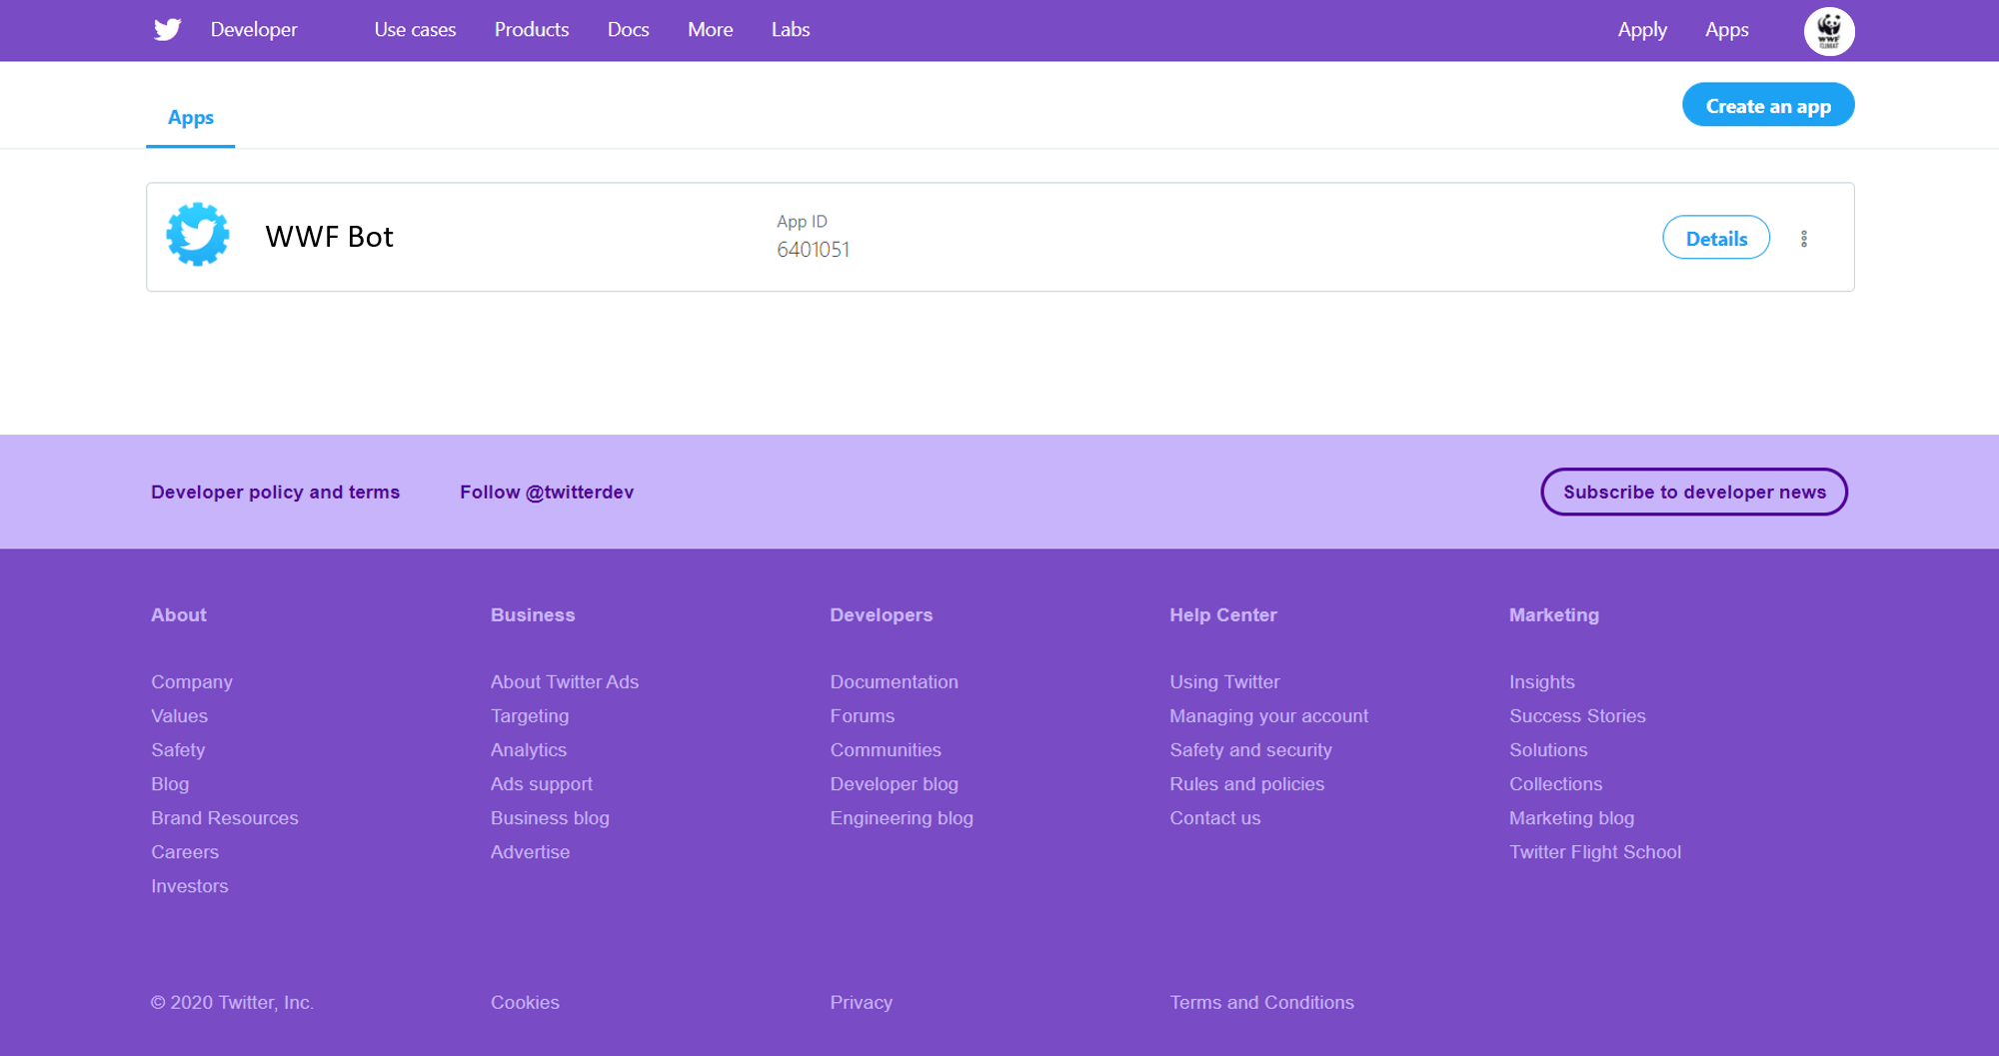Viewport: 1999px width, 1056px height.
Task: Open the Use cases menu
Action: (415, 30)
